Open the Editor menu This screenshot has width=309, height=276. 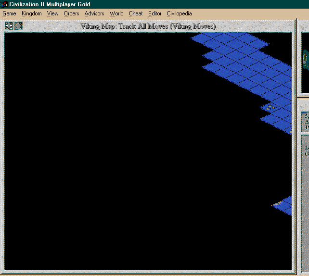click(x=154, y=13)
